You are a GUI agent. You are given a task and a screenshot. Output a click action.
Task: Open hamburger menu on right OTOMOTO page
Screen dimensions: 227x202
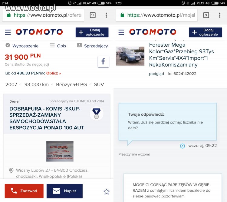pyautogui.click(x=121, y=32)
